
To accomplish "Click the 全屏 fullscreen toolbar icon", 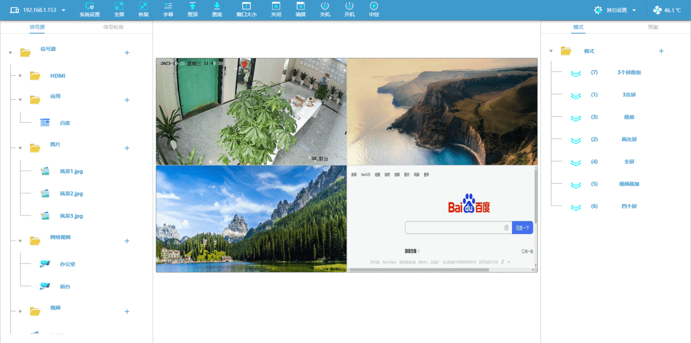I will [119, 9].
